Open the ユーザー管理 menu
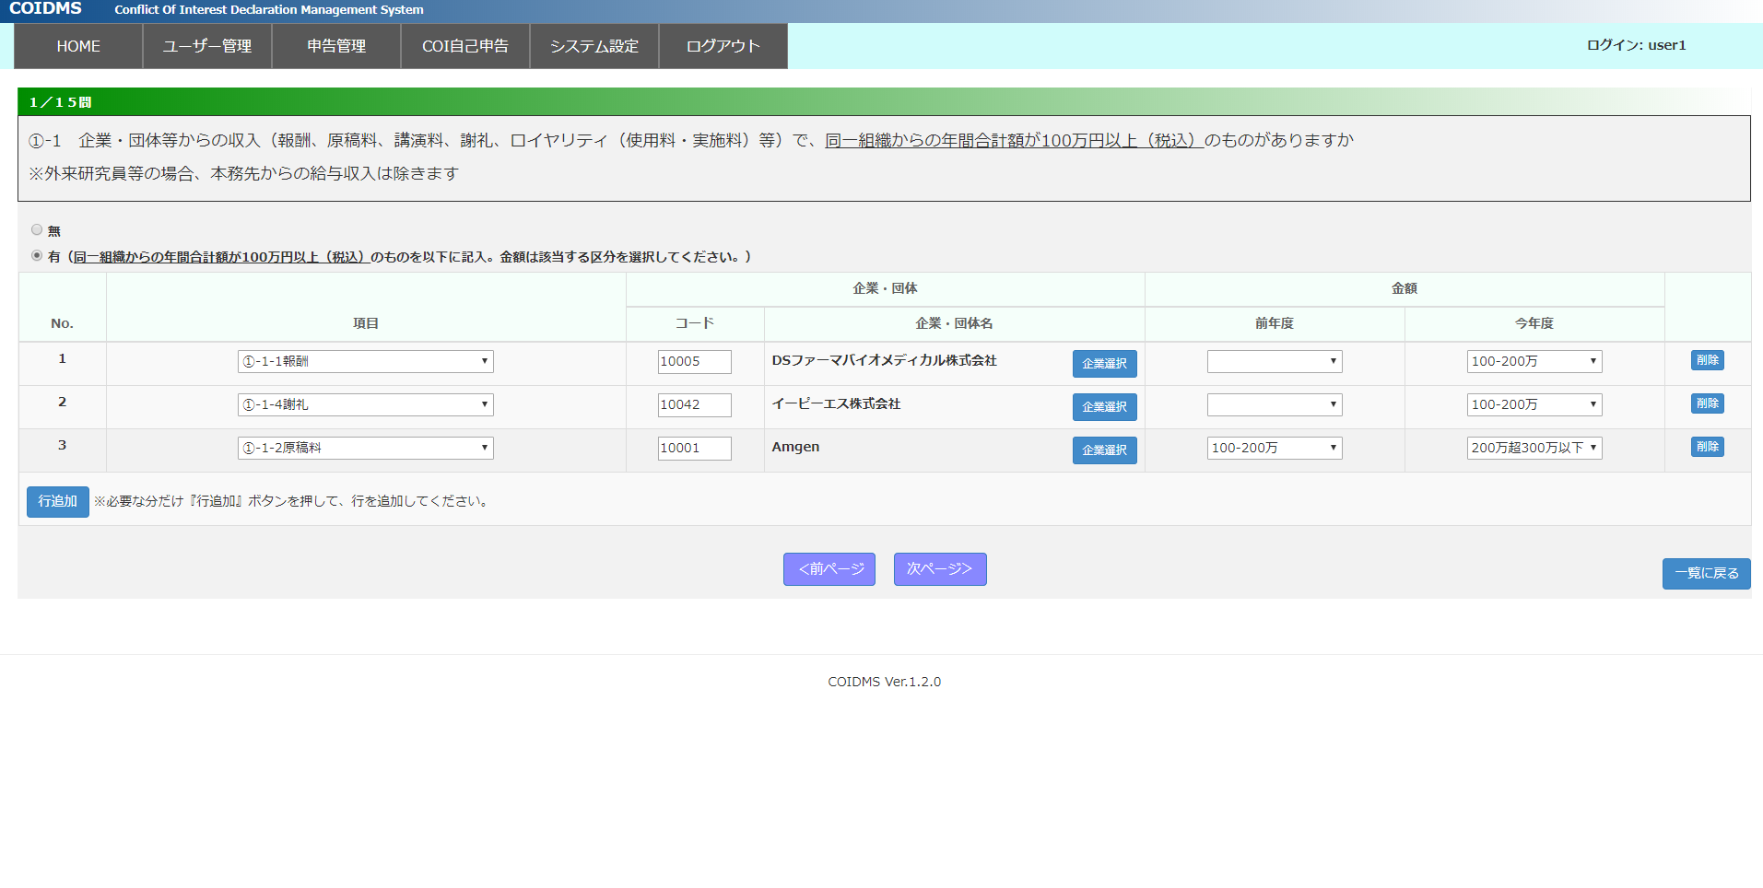Image resolution: width=1763 pixels, height=888 pixels. coord(207,46)
